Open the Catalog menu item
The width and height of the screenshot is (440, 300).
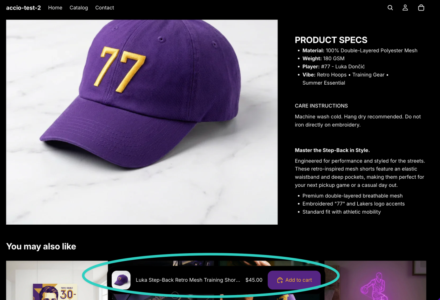pos(79,8)
